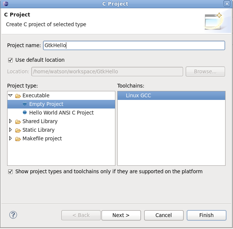Click the Static Library folder icon

coord(18,130)
